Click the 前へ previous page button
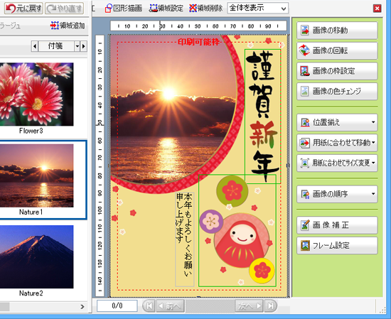The height and width of the screenshot is (319, 391). click(x=171, y=306)
